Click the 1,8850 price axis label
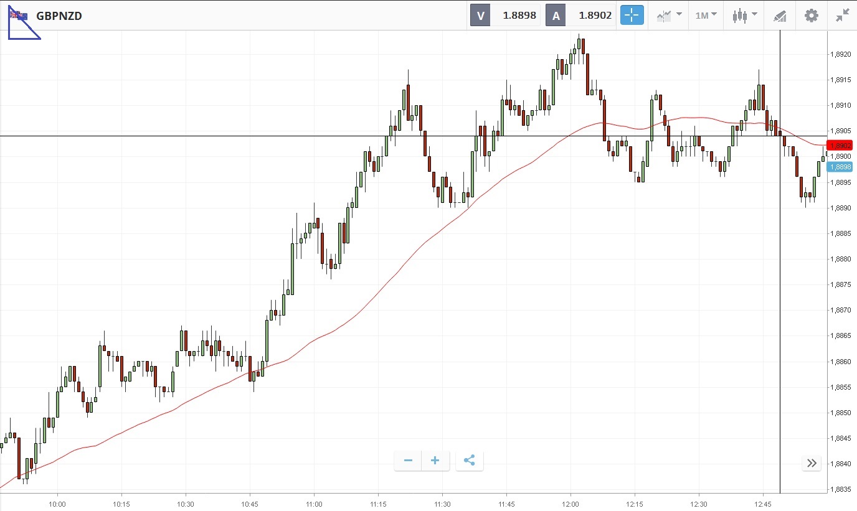Image resolution: width=857 pixels, height=511 pixels. (x=840, y=413)
